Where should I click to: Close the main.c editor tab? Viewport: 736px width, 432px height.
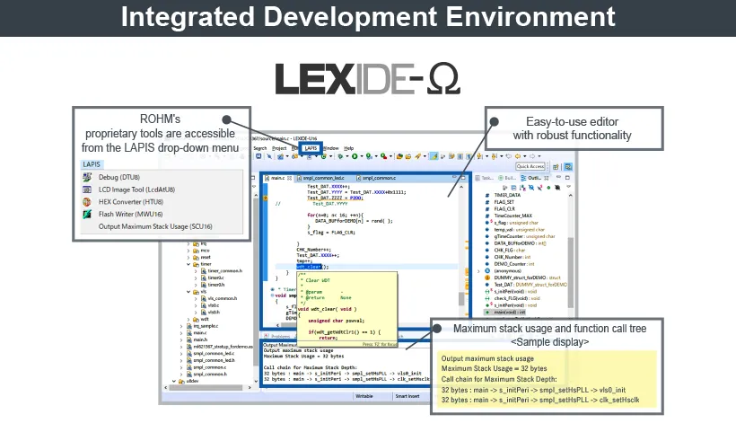point(290,178)
